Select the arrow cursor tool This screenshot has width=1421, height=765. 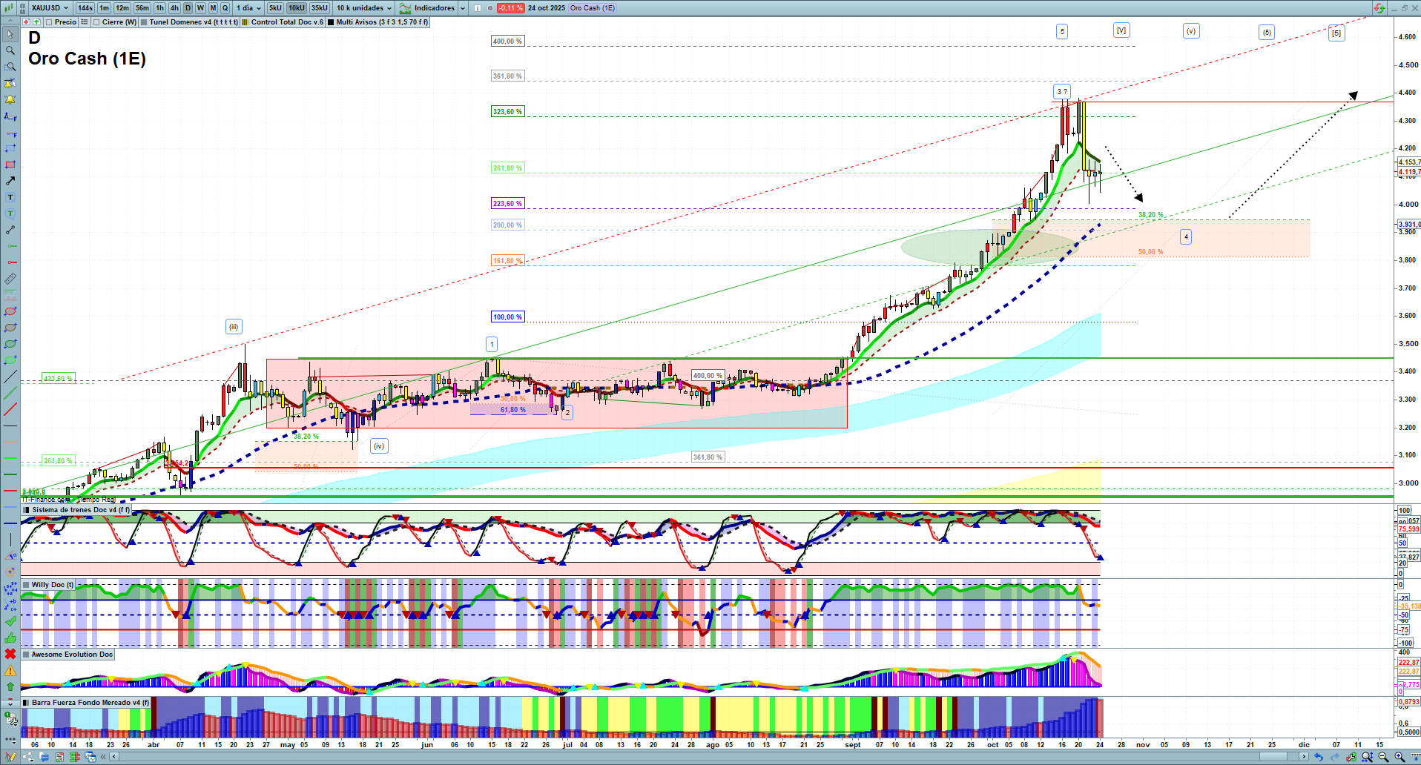(10, 34)
